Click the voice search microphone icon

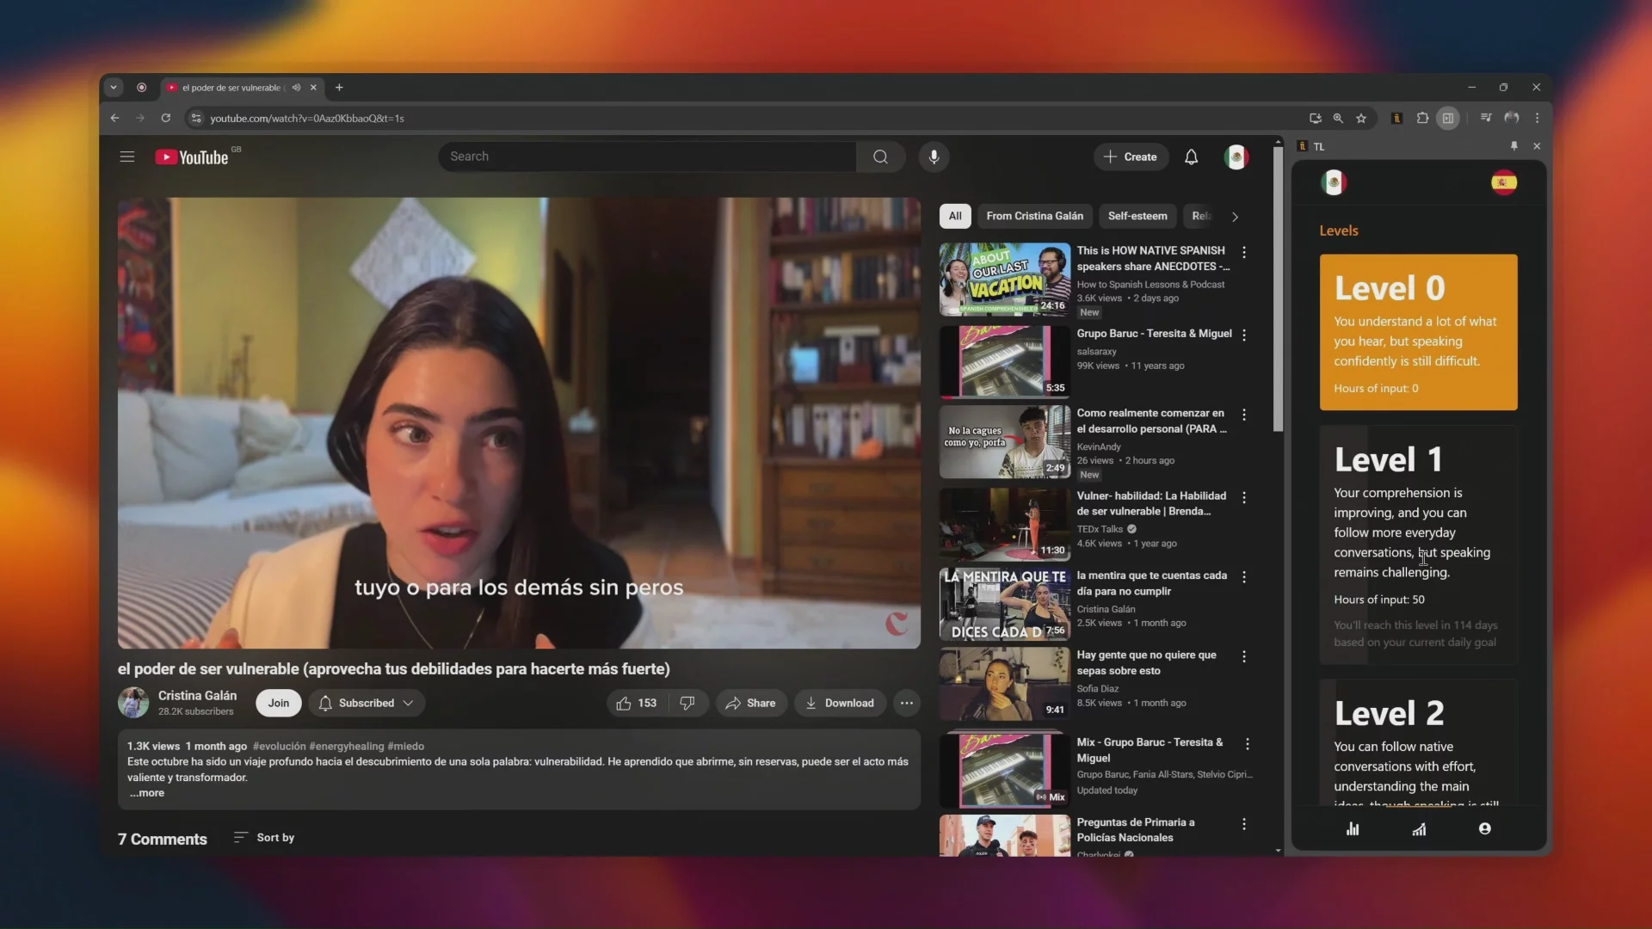pyautogui.click(x=934, y=157)
